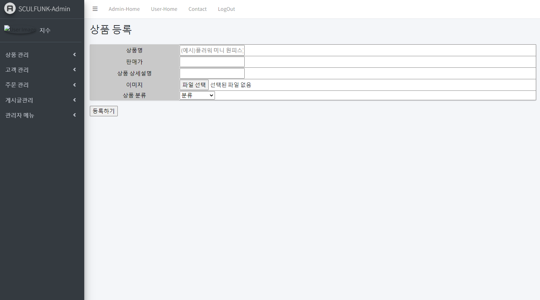Click the SCULFUNK-Admin logo icon
540x300 pixels.
[10, 9]
